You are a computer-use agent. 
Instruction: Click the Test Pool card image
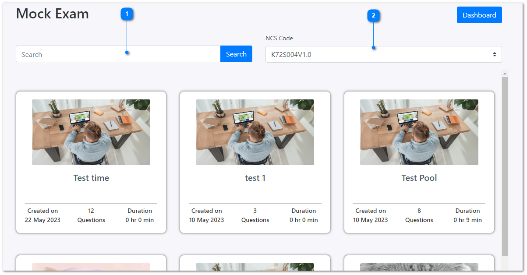(419, 132)
